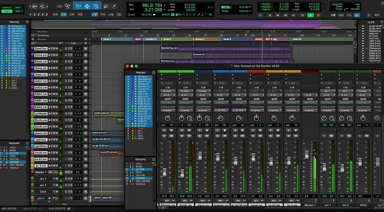Screen dimensions: 384x212
Task: Switch to the Clip Effects tab
Action: 57,208
